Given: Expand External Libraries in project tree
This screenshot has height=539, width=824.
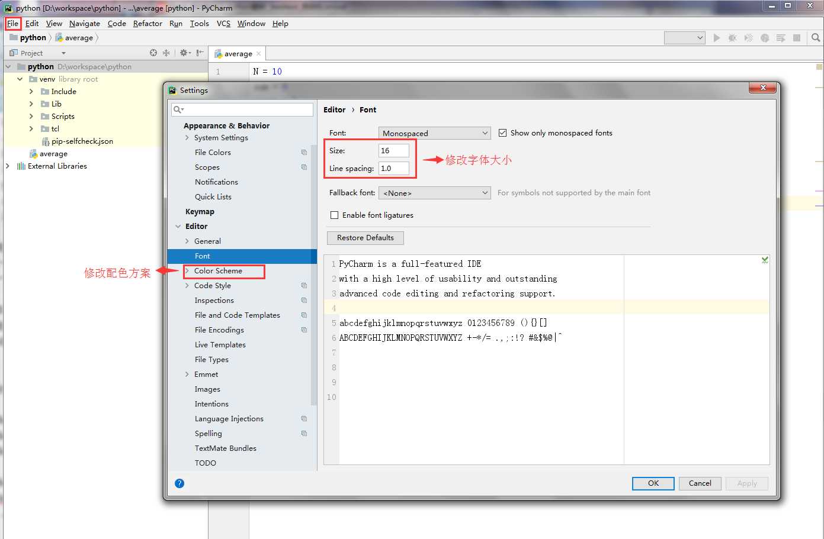Looking at the screenshot, I should (x=8, y=166).
